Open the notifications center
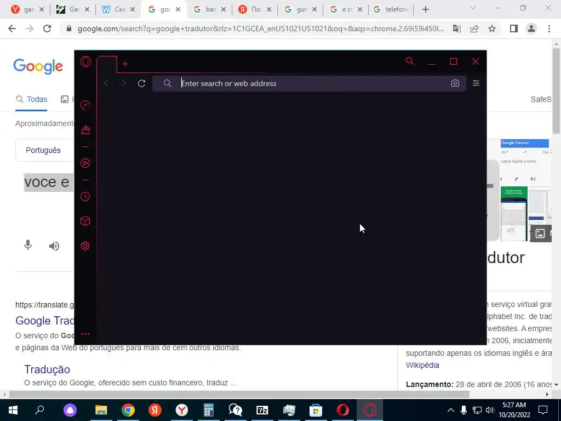Screen dimensions: 561x421 (x=543, y=410)
